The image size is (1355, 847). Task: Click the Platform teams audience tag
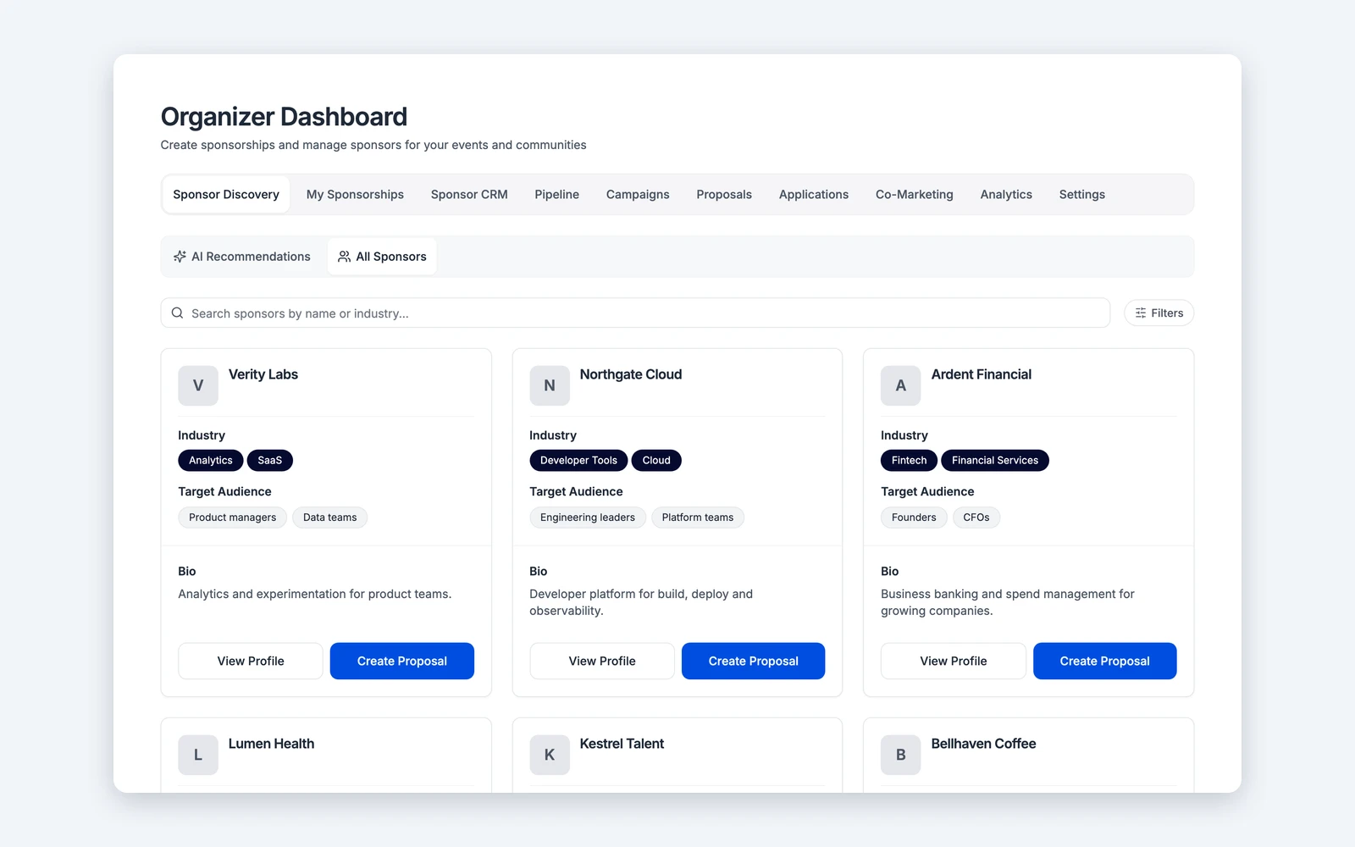pyautogui.click(x=698, y=518)
